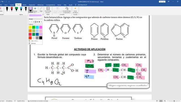Click the spelling proofing icon in status bar
181x102 pixels.
(15, 101)
